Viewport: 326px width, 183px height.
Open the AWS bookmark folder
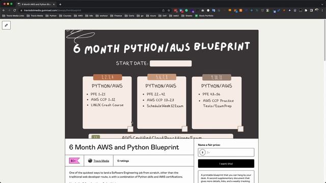click(x=78, y=16)
